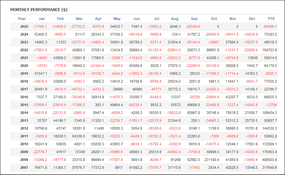Select the 2015 year row label

[24, 105]
